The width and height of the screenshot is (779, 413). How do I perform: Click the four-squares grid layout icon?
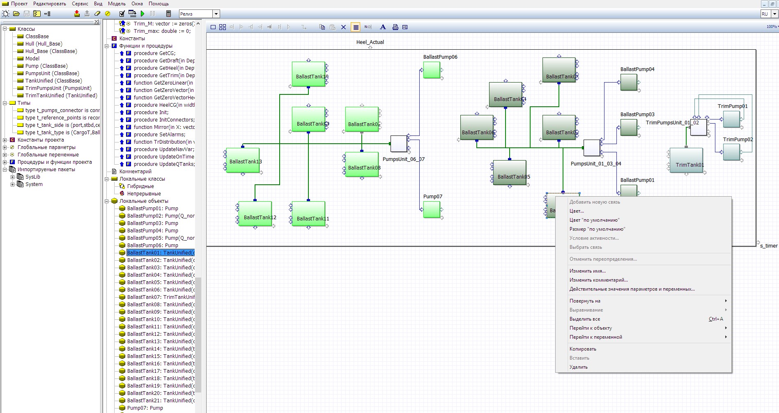point(223,27)
